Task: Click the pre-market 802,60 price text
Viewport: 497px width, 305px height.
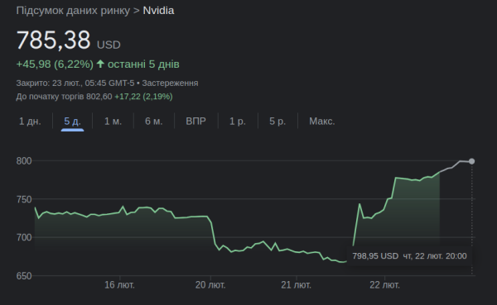Action: pyautogui.click(x=99, y=97)
